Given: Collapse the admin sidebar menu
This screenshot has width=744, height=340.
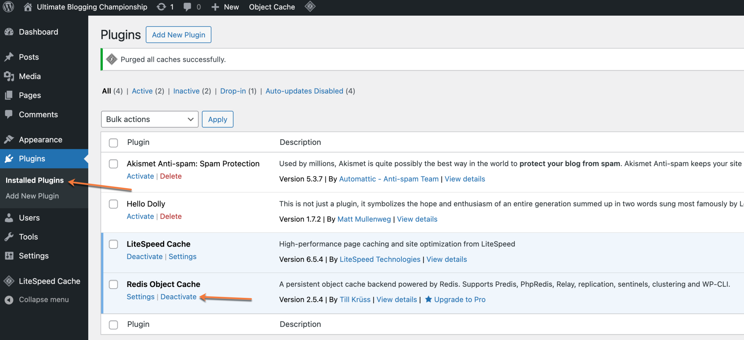Looking at the screenshot, I should [x=9, y=299].
